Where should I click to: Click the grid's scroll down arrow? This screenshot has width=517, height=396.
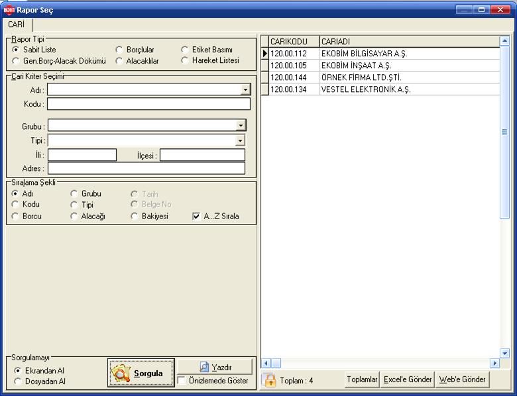click(504, 353)
